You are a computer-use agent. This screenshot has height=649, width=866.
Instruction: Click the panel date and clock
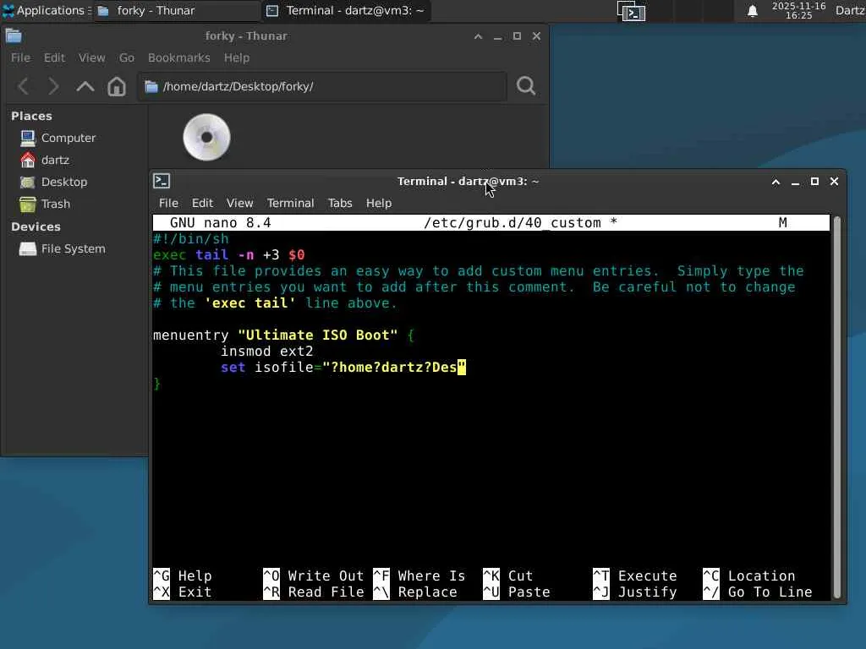(x=798, y=10)
